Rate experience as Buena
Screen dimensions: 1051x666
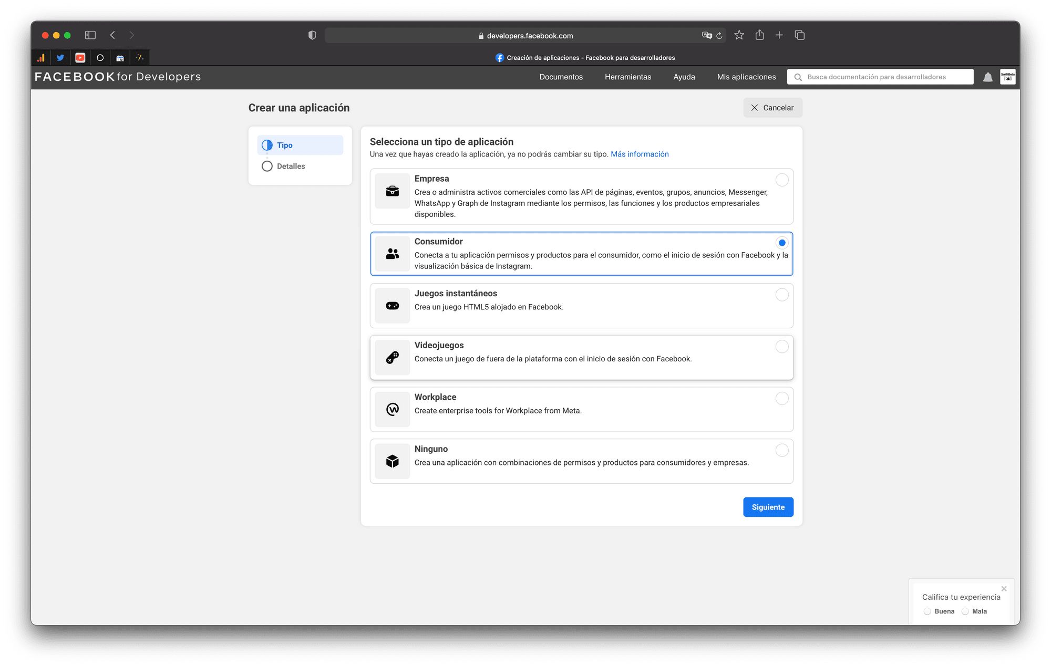point(928,611)
